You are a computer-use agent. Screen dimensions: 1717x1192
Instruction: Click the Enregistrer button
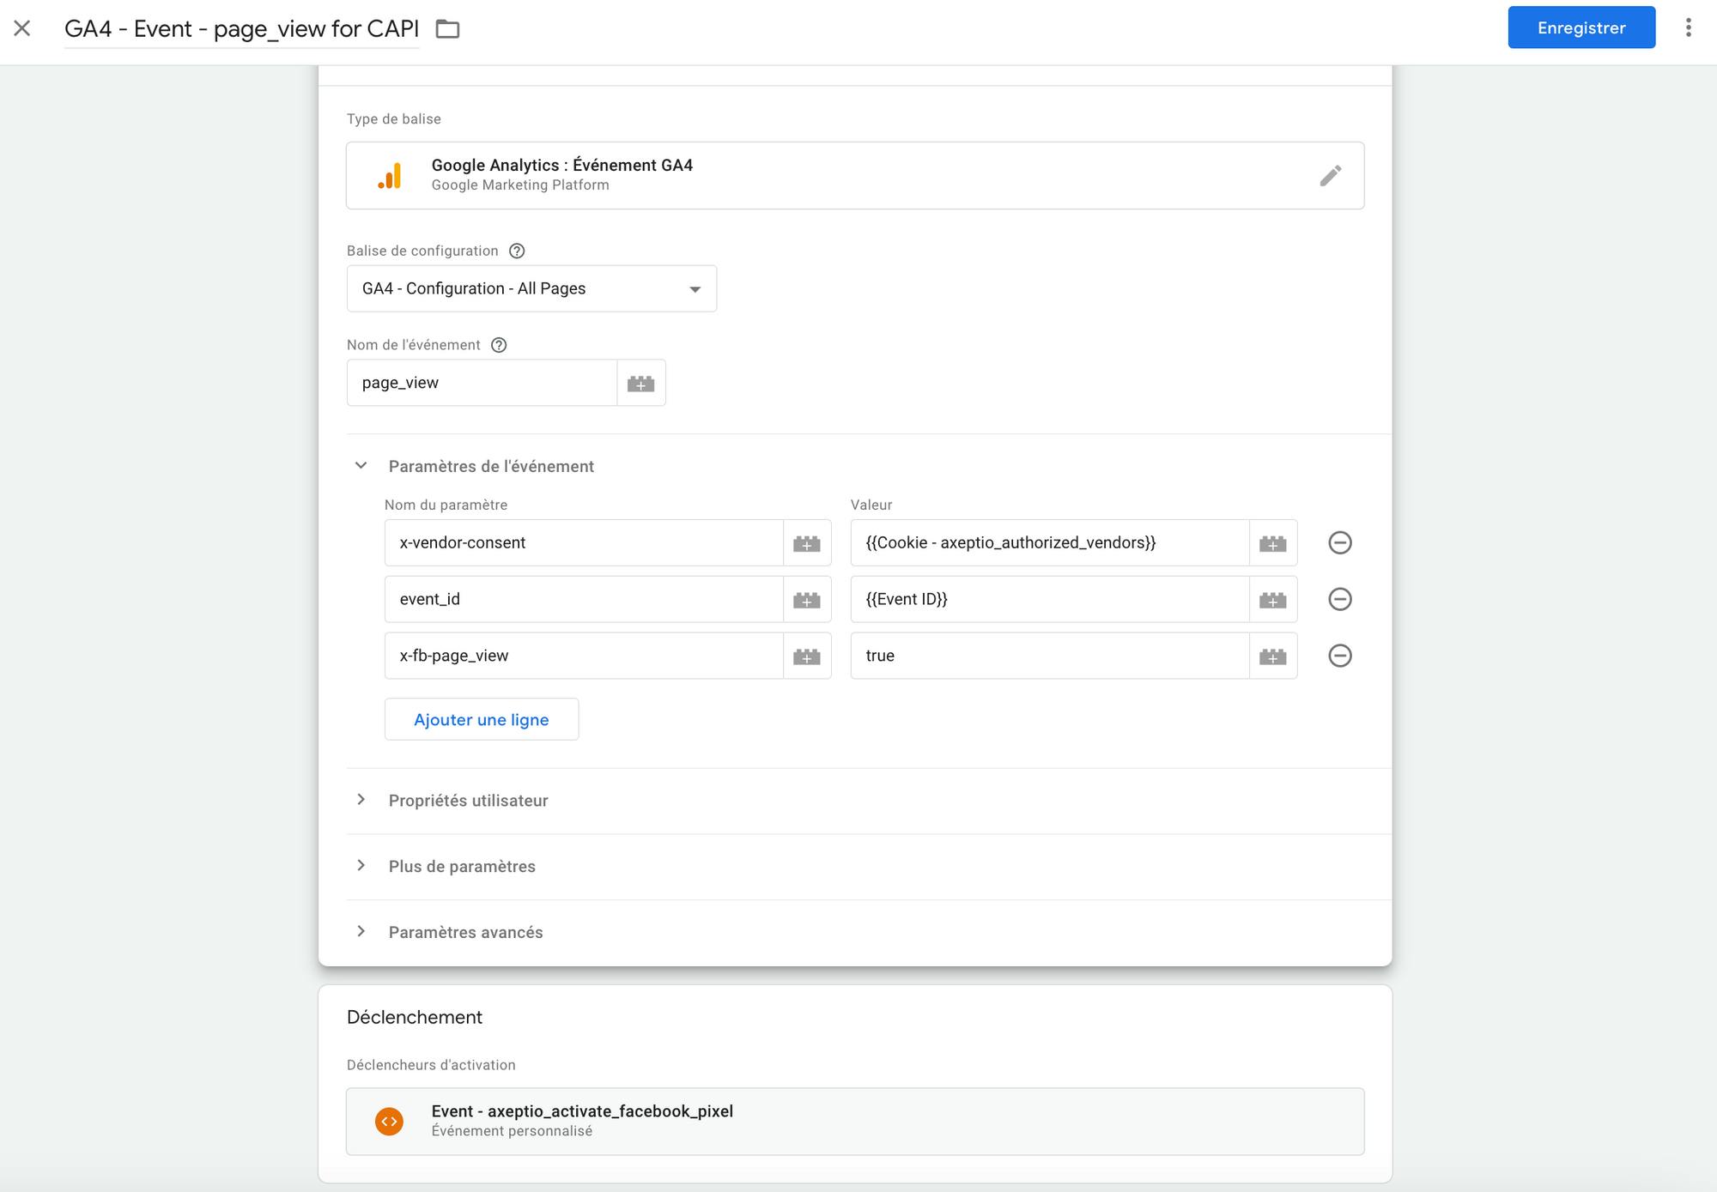click(x=1581, y=27)
